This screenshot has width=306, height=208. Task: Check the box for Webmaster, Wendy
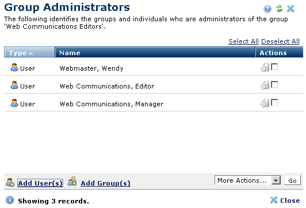tap(274, 67)
